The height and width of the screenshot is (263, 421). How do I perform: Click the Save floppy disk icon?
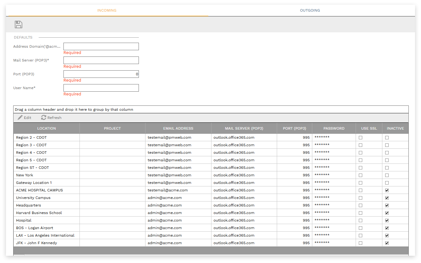(x=19, y=24)
